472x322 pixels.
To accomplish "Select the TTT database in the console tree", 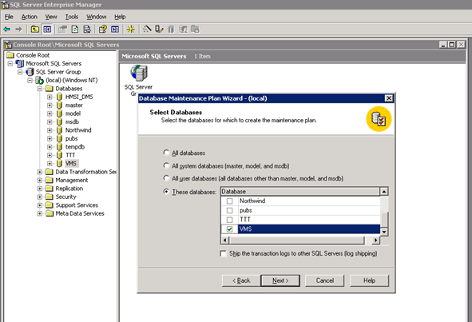I will 70,155.
